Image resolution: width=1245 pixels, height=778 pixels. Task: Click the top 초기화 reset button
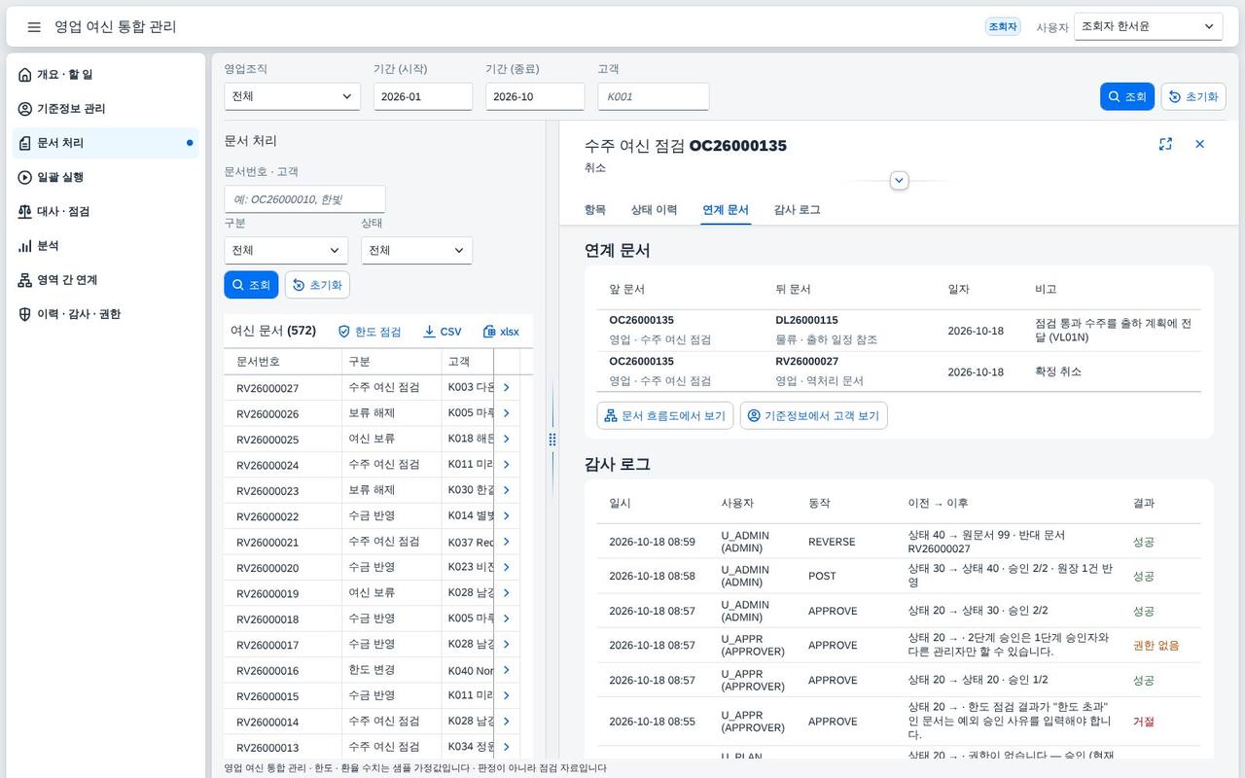[1193, 96]
